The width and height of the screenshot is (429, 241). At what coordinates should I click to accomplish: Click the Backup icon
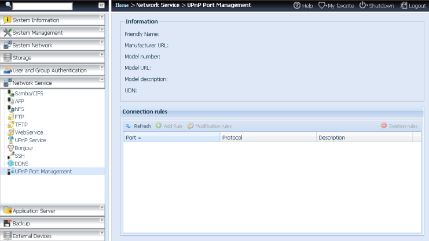pos(7,223)
